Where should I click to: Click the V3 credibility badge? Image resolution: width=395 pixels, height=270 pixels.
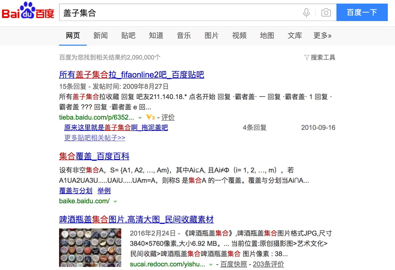click(x=150, y=117)
